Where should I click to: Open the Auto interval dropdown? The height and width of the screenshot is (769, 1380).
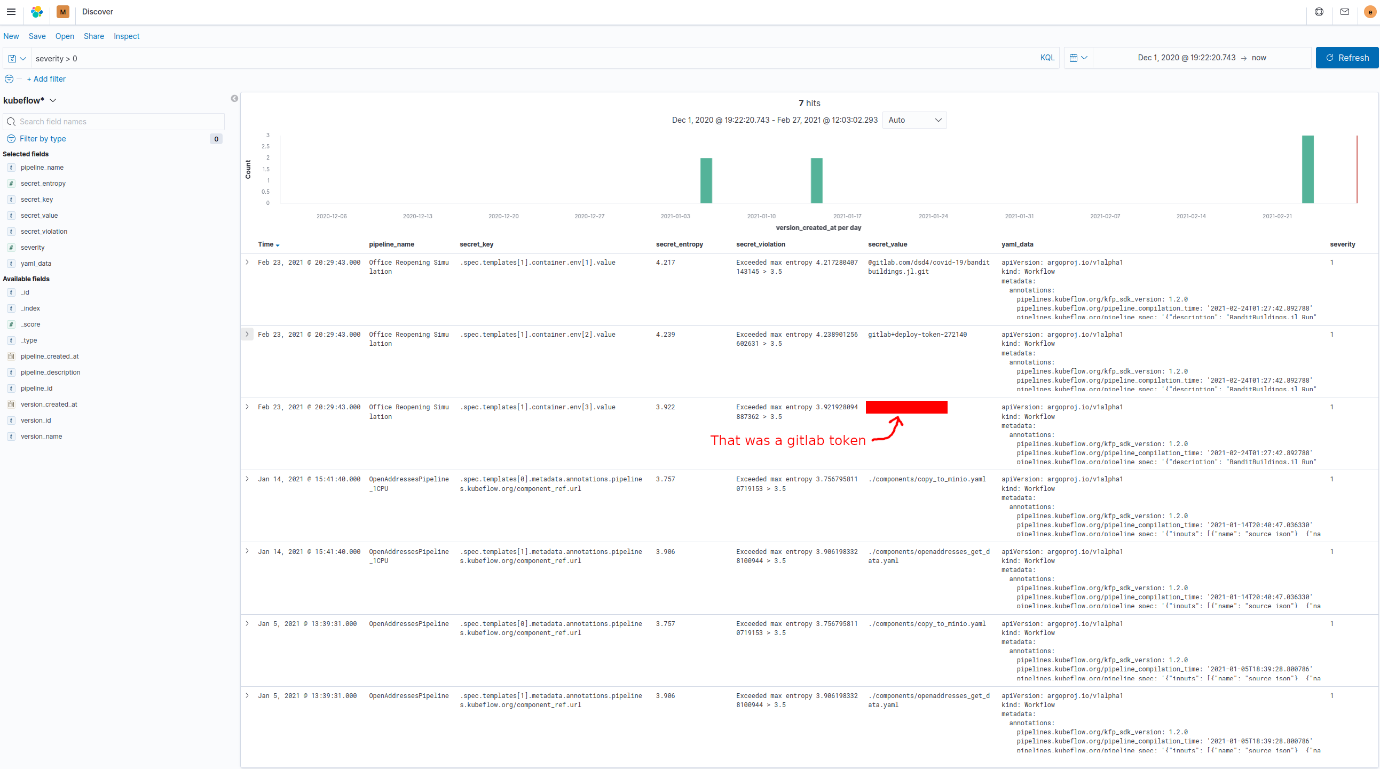click(914, 120)
